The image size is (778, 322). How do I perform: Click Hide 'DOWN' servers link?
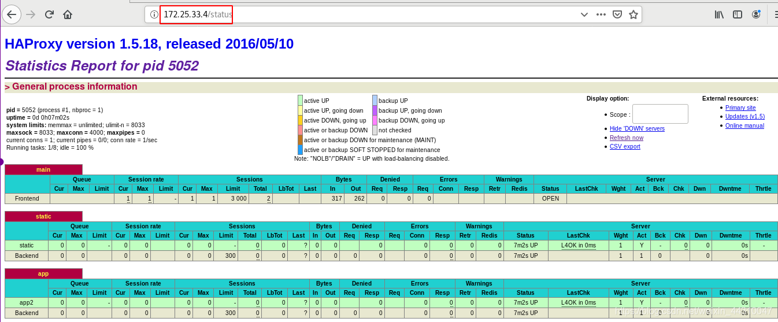coord(637,128)
